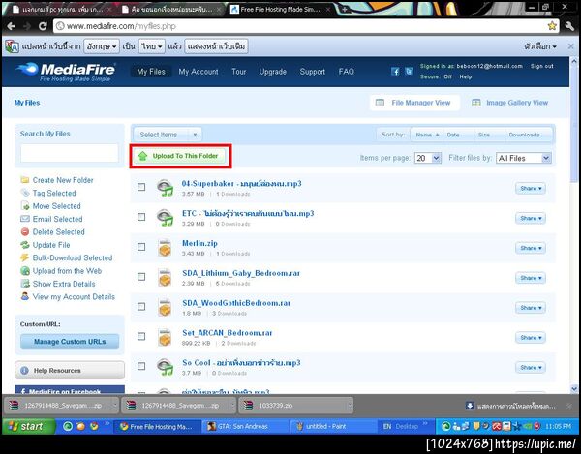Open the Tour nav item
Viewport: 581px width, 454px height.
[x=238, y=72]
